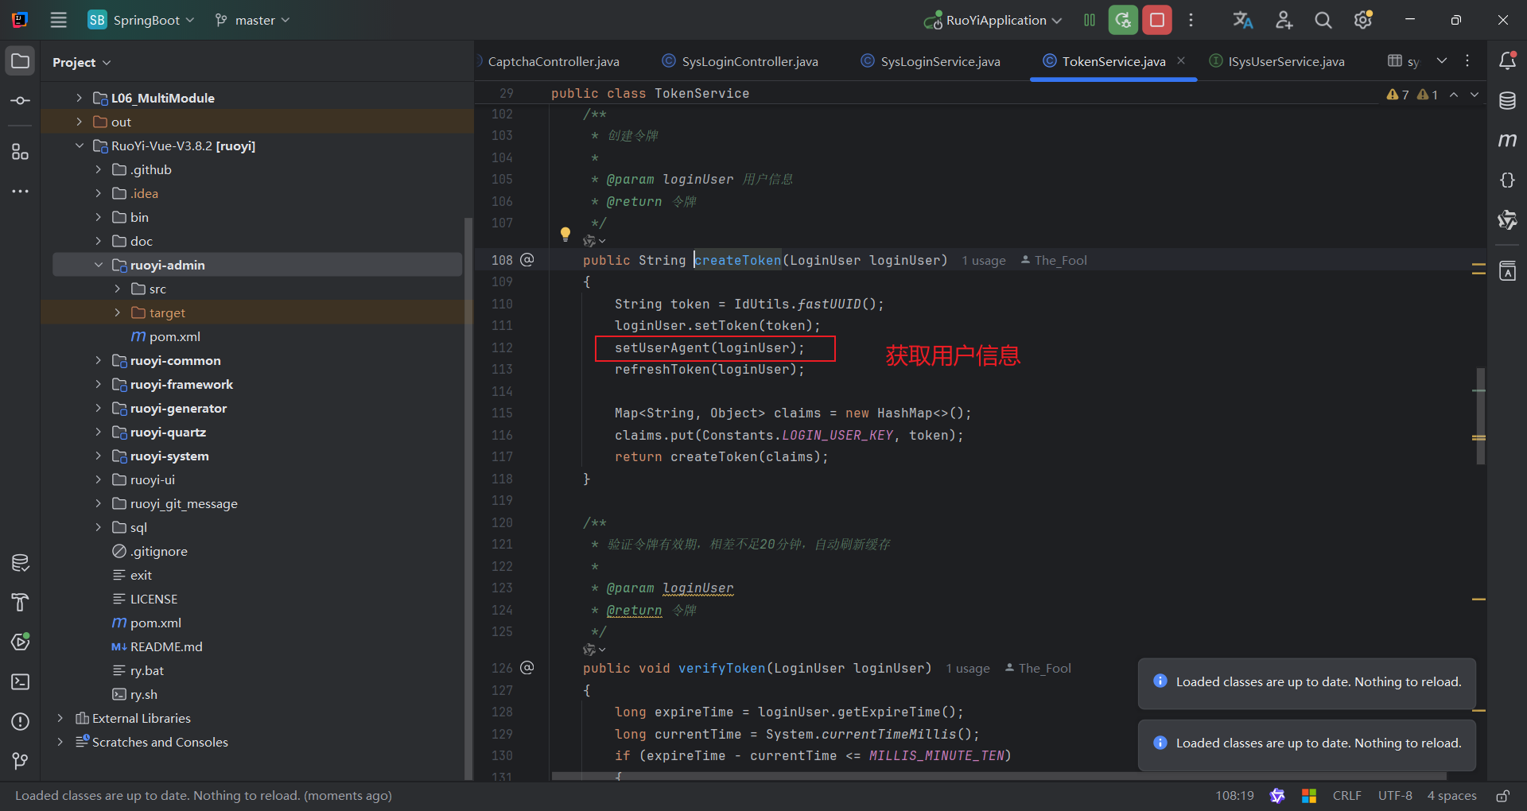Expand the ruoyi-system module
The width and height of the screenshot is (1527, 811).
(98, 456)
